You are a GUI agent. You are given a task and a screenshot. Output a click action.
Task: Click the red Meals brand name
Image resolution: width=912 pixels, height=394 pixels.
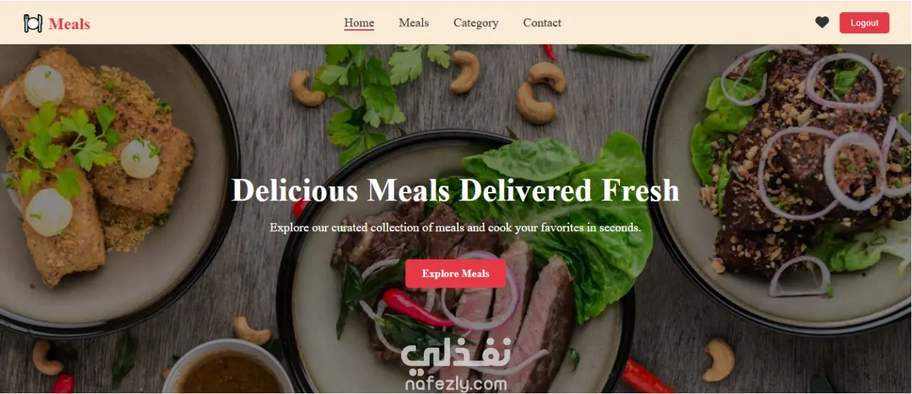[69, 23]
